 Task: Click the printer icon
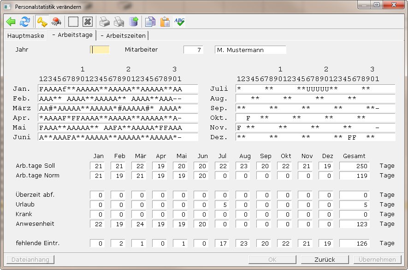coord(105,22)
